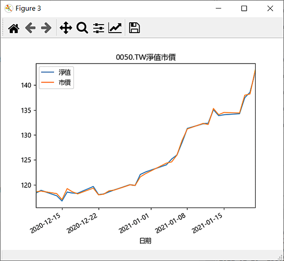Save the figure with floppy disk icon
284x261 pixels.
[x=134, y=28]
